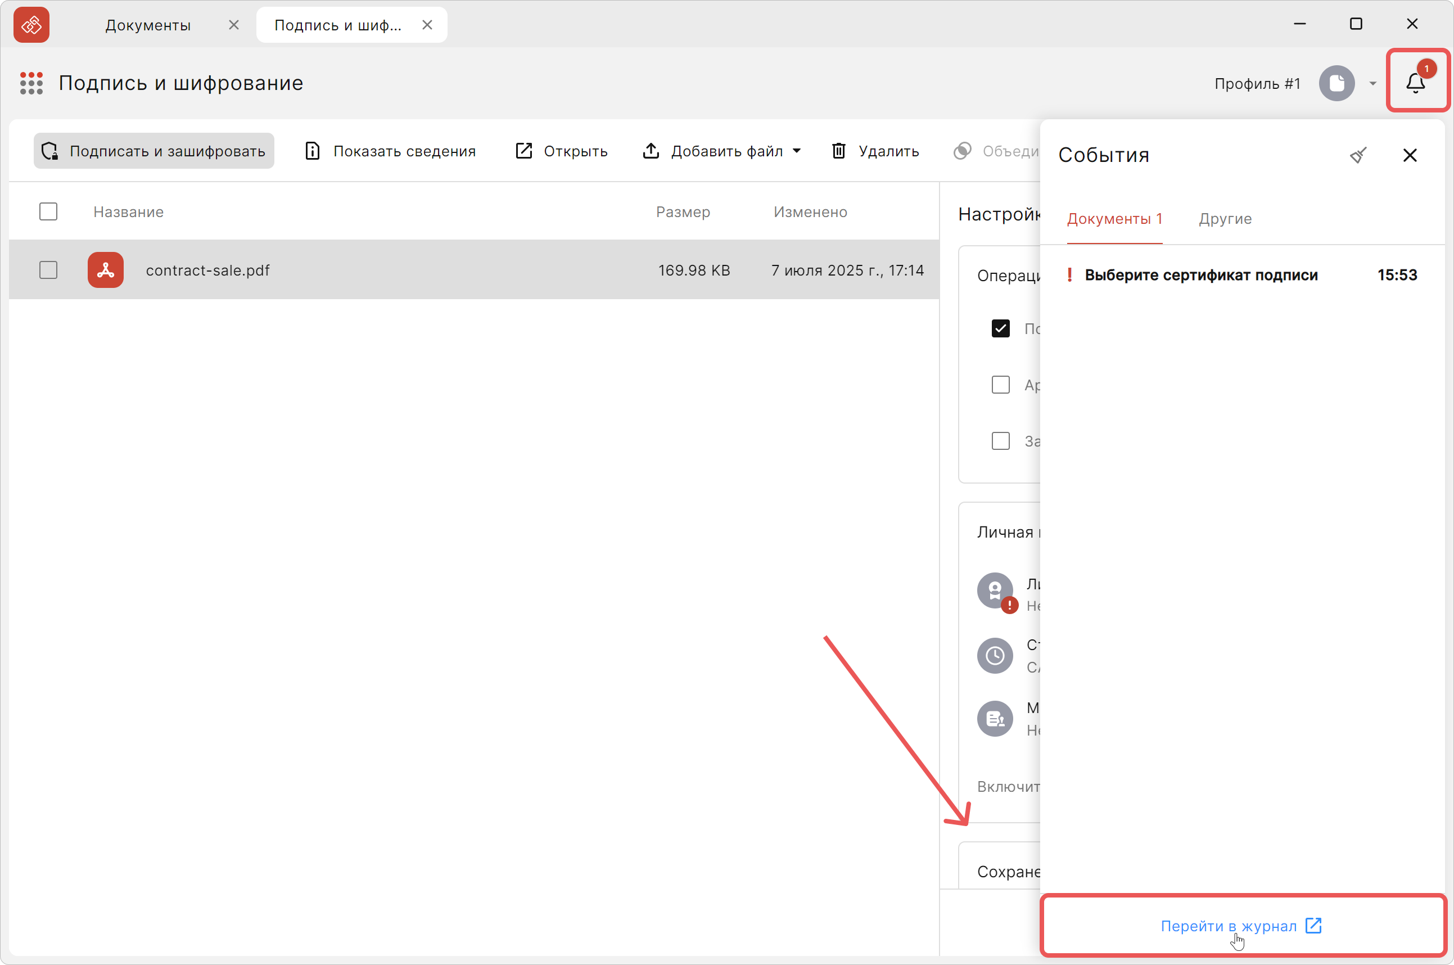Screen dimensions: 1454x965
Task: Click the notification bell icon
Action: 1415,83
